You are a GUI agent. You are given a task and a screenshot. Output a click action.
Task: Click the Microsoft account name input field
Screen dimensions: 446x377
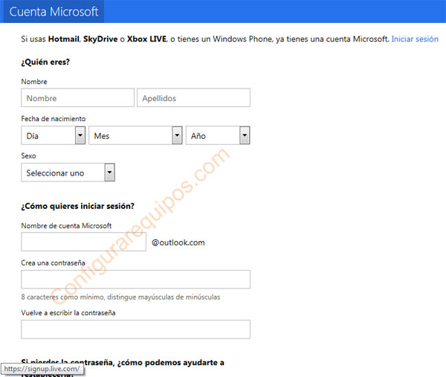click(x=83, y=242)
